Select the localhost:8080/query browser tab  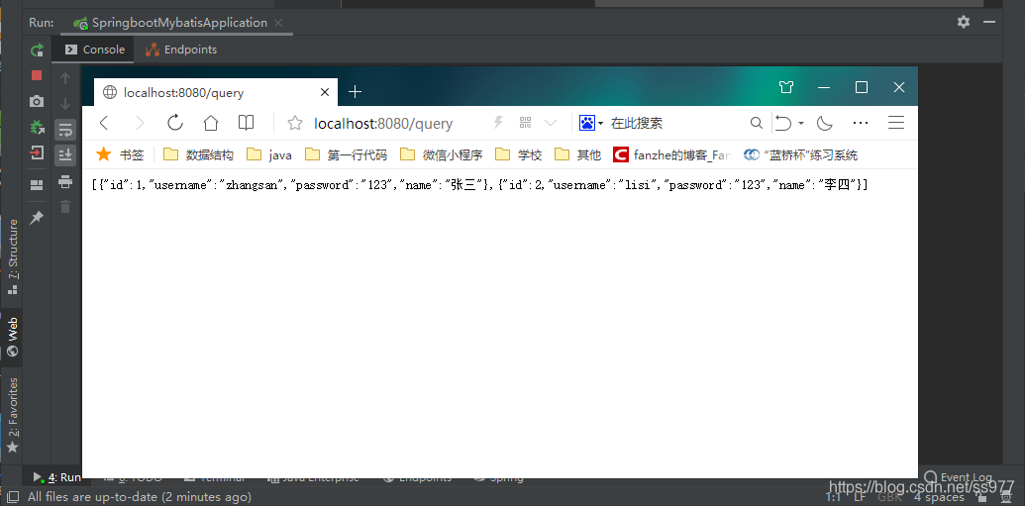tap(216, 92)
